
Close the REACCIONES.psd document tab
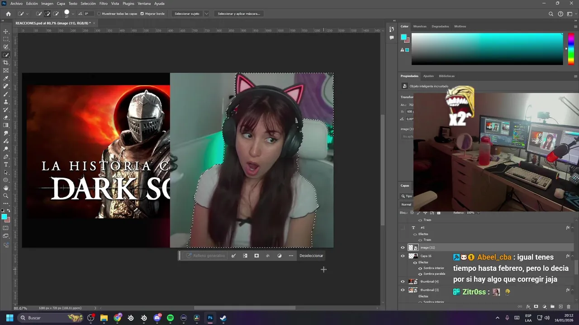[x=93, y=23]
